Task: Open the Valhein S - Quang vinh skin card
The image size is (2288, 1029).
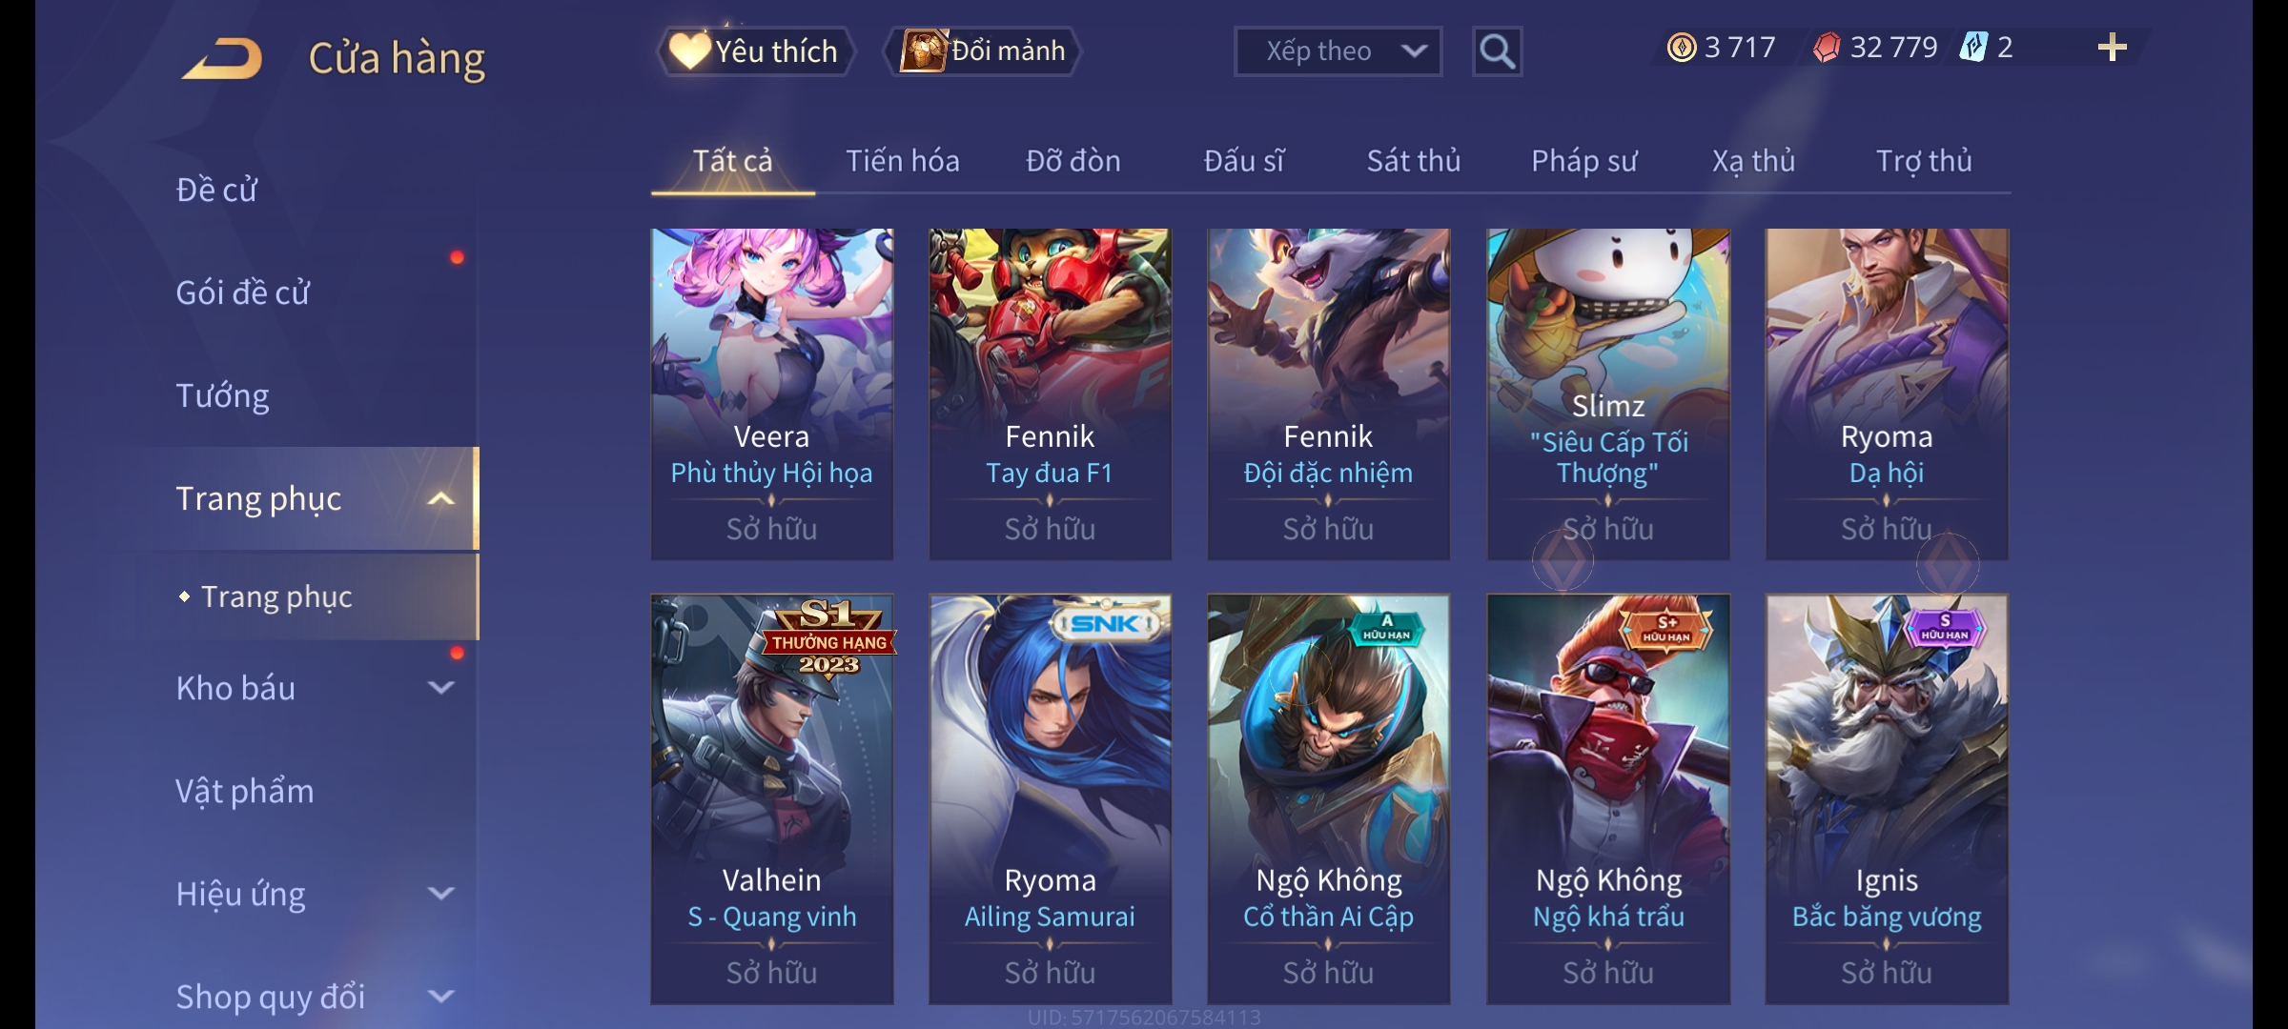Action: pyautogui.click(x=772, y=799)
